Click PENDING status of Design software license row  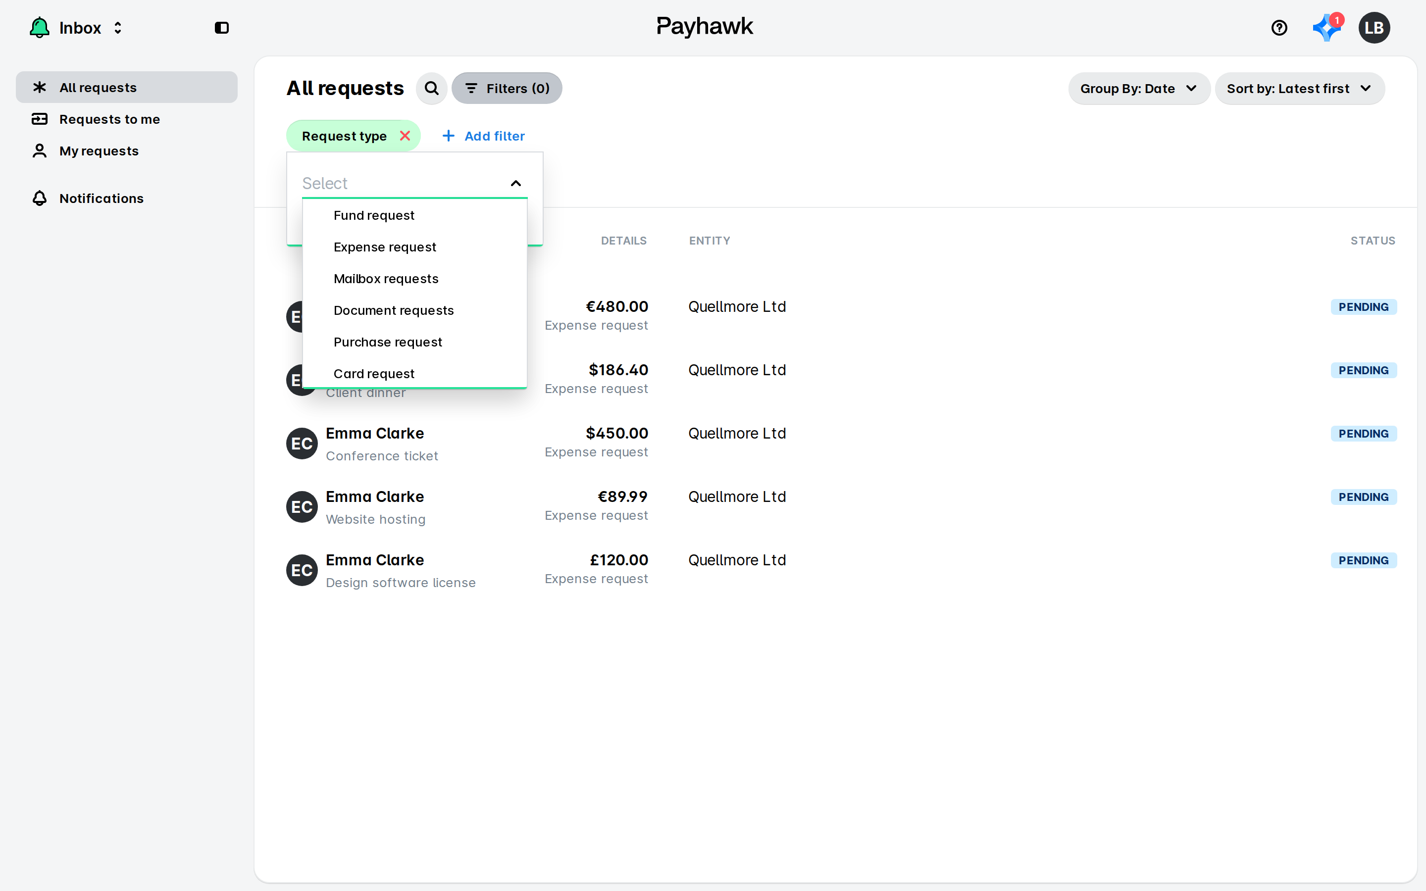(1364, 560)
